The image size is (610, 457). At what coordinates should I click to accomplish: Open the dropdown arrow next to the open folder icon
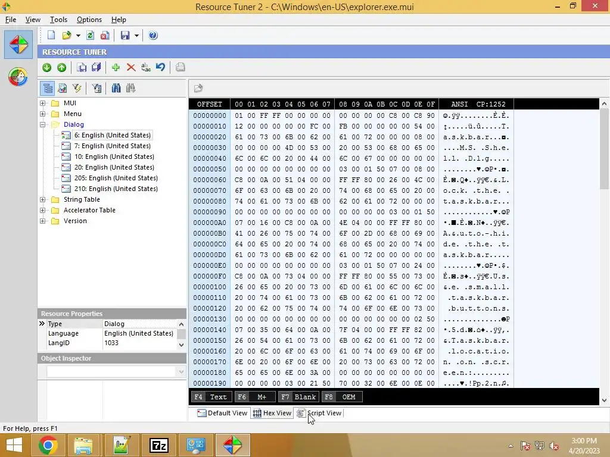[78, 35]
